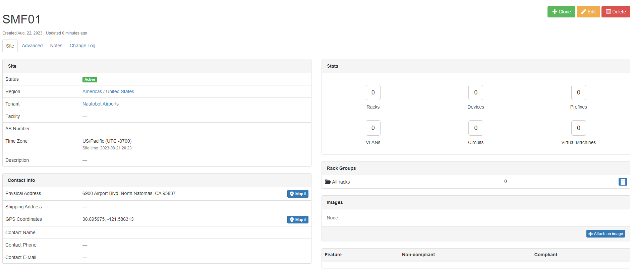This screenshot has width=632, height=270.
Task: Attach an image to this site
Action: (x=605, y=234)
